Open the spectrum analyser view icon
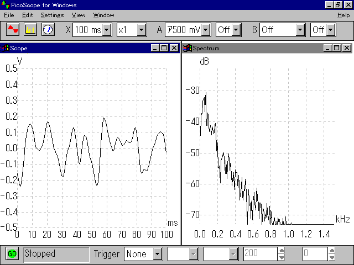The image size is (354, 265). click(x=30, y=29)
